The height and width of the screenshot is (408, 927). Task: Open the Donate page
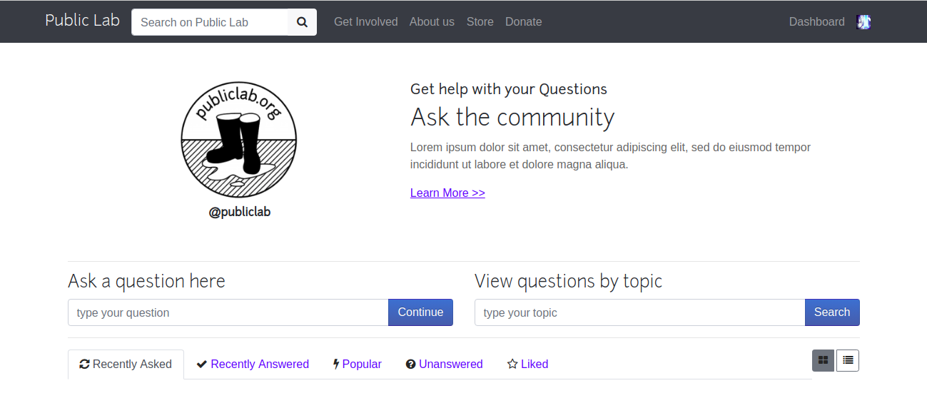pyautogui.click(x=524, y=22)
